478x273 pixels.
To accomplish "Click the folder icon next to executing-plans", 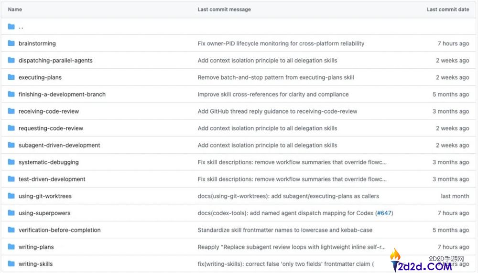I will (x=11, y=77).
